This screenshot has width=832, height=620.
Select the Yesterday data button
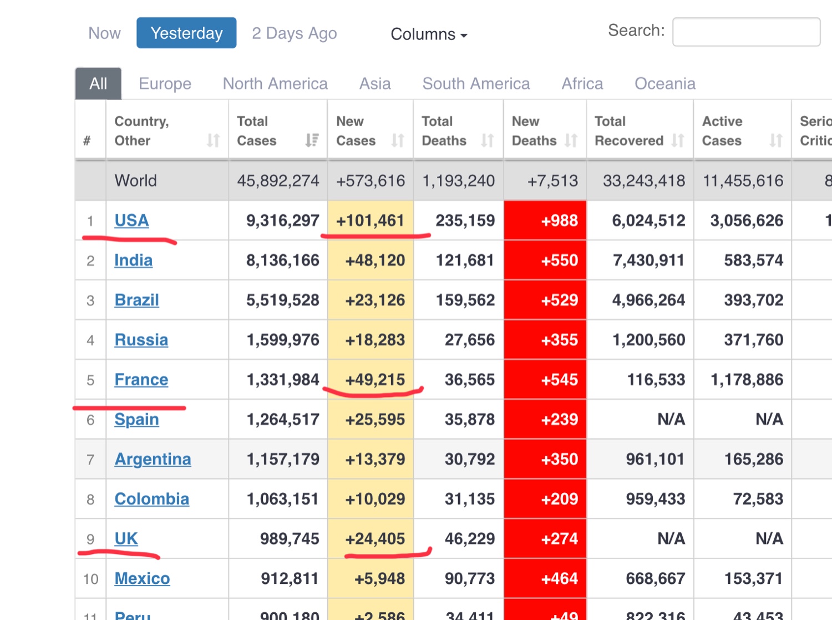pos(186,33)
